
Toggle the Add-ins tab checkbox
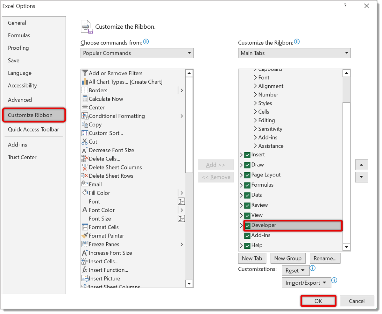click(247, 236)
